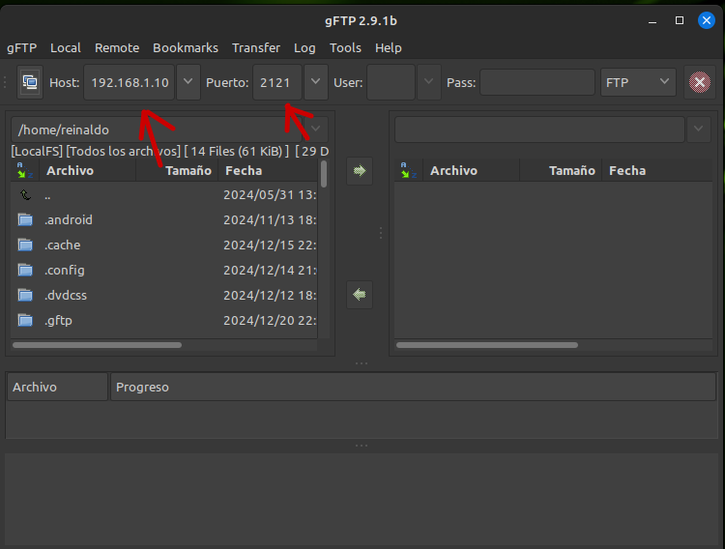Screen dimensions: 725x549
Task: Sort local files by Fecha column
Action: [x=268, y=171]
